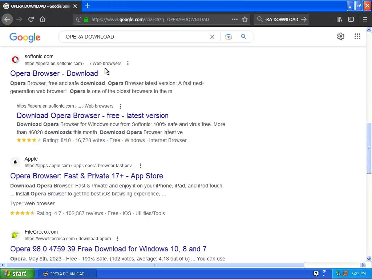
Task: Click the vertical scrollbar up arrow
Action: tap(369, 30)
